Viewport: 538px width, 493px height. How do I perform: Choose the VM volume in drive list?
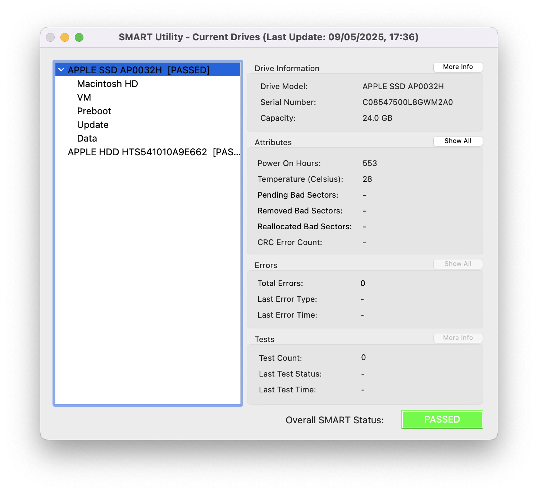(x=84, y=97)
